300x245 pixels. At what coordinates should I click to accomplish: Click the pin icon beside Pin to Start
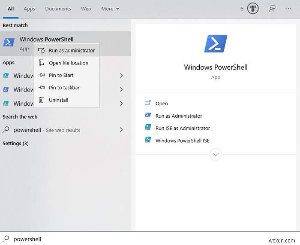(41, 75)
